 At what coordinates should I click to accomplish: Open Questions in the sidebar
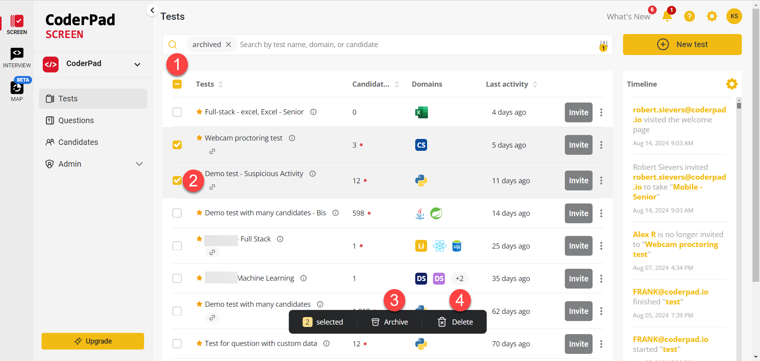point(76,120)
